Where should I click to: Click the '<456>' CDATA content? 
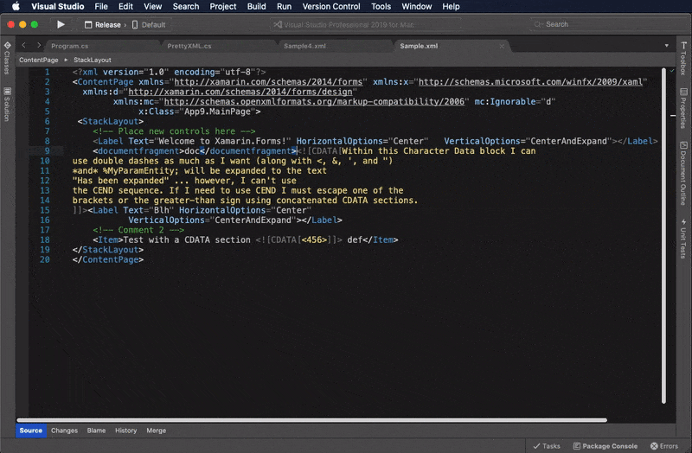click(x=314, y=240)
